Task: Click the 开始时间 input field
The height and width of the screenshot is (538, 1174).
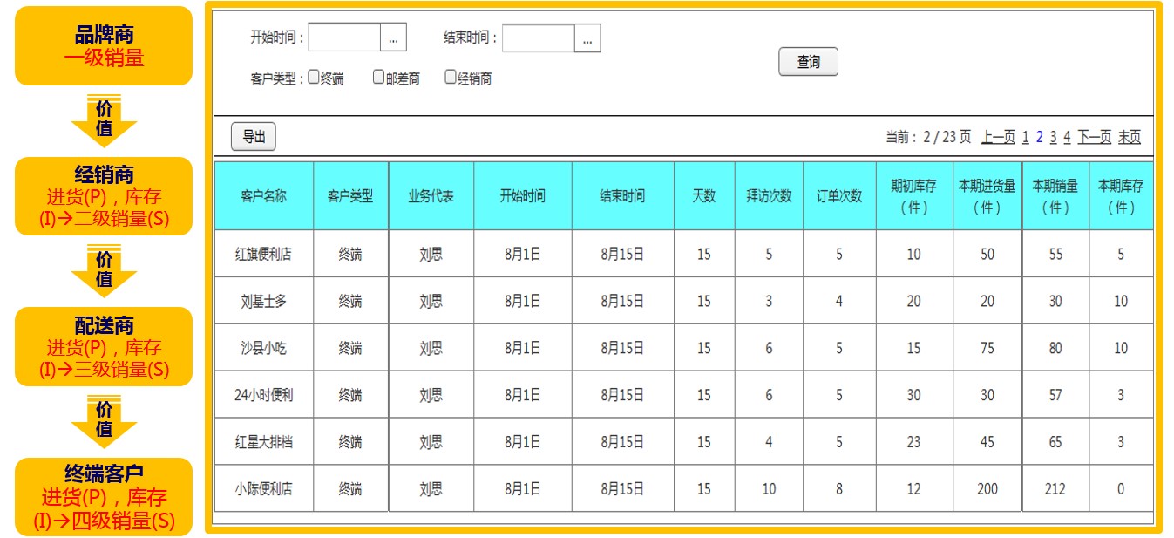Action: [x=345, y=38]
